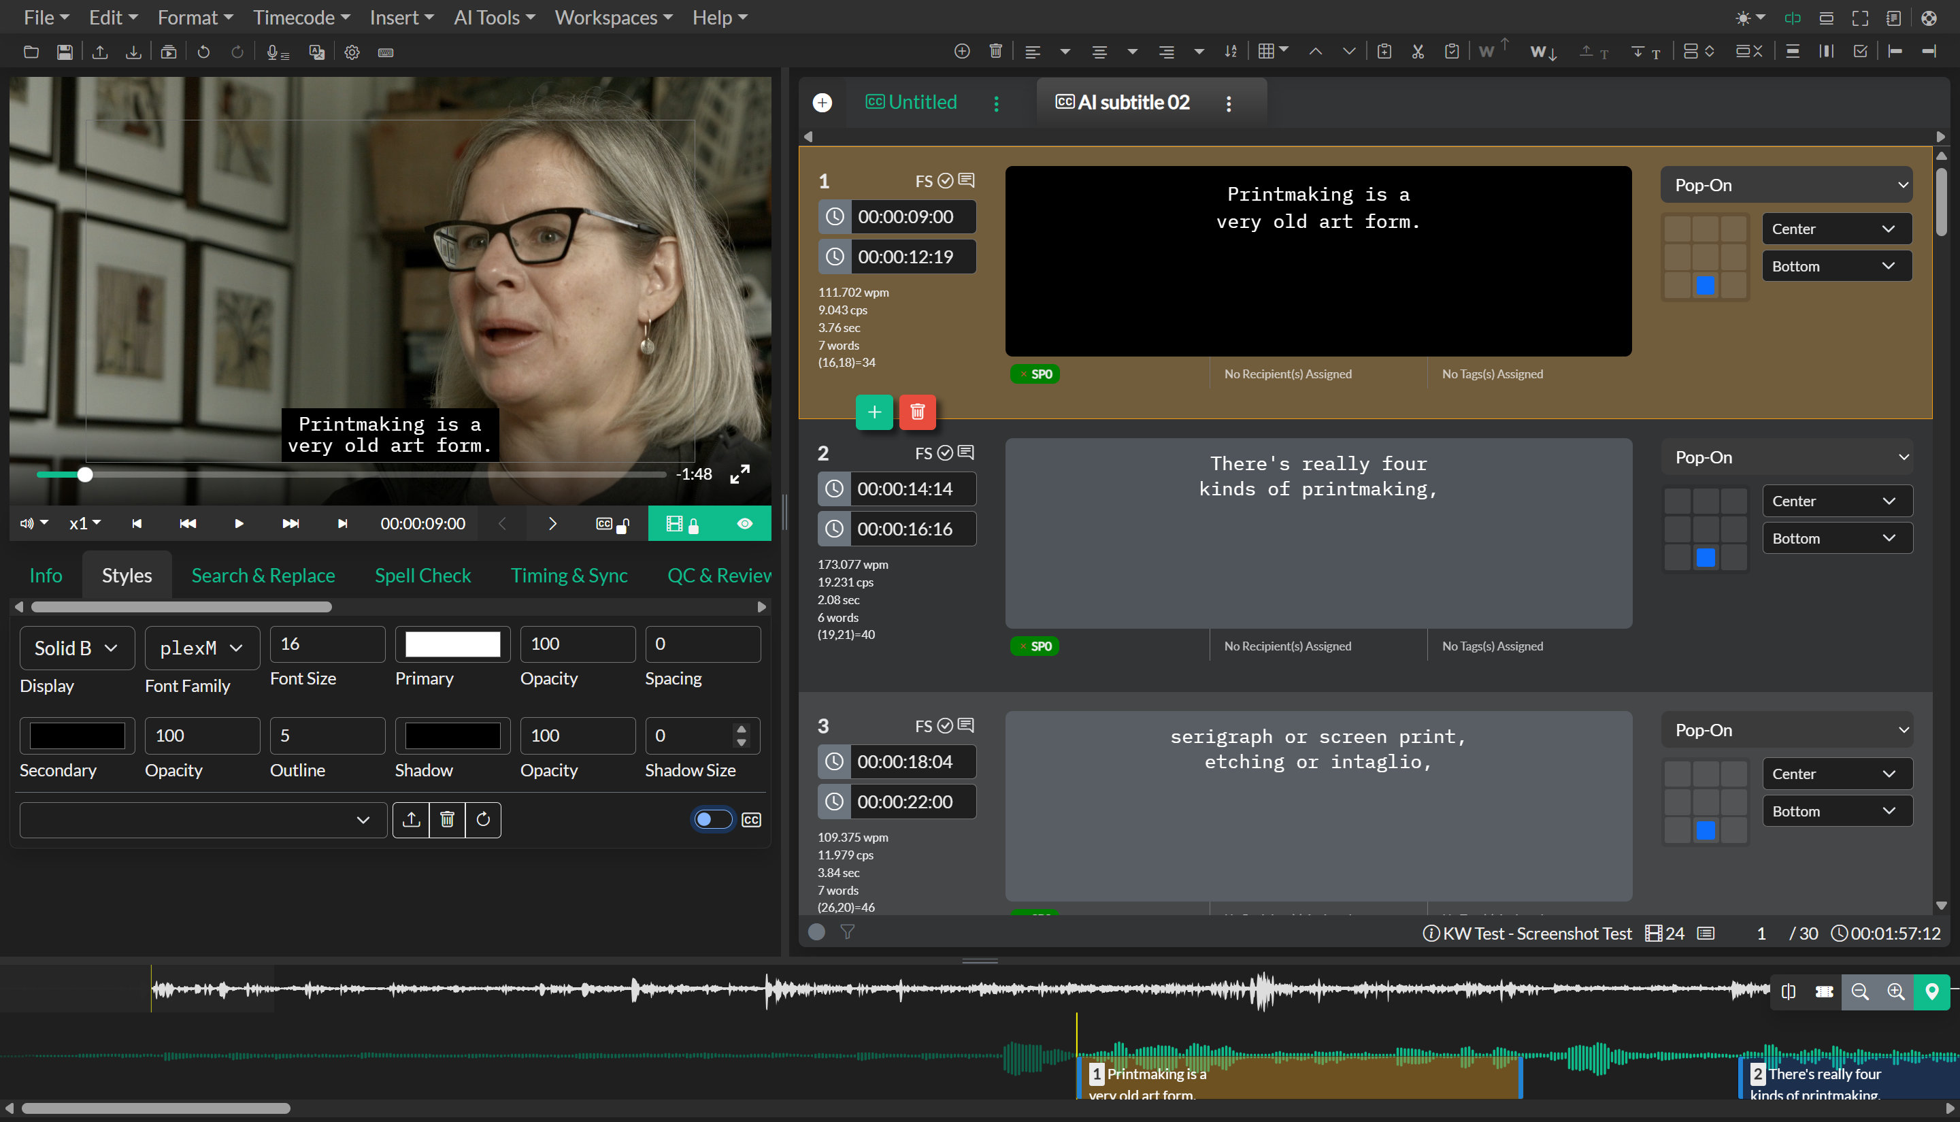Select the Primary color swatch
1960x1122 pixels.
pyautogui.click(x=452, y=644)
